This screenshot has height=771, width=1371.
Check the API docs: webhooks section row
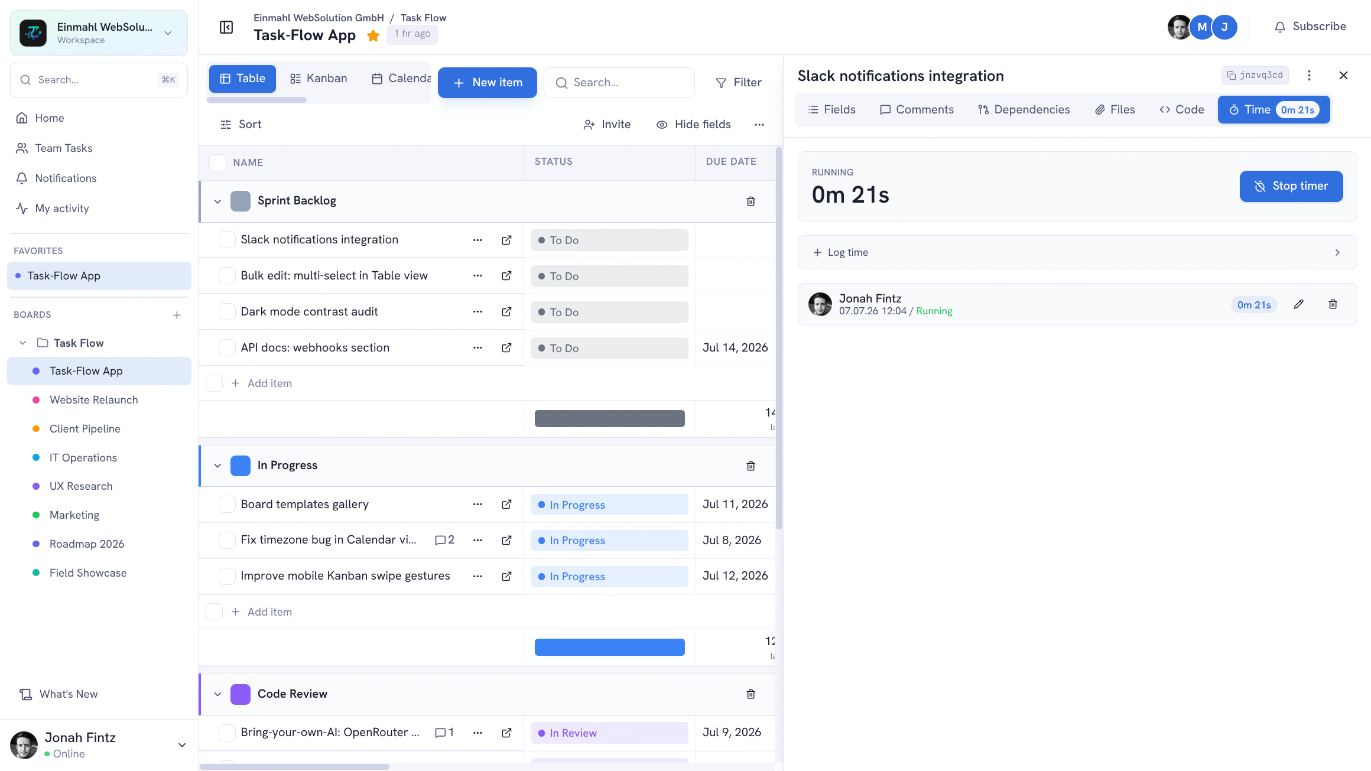tap(227, 348)
